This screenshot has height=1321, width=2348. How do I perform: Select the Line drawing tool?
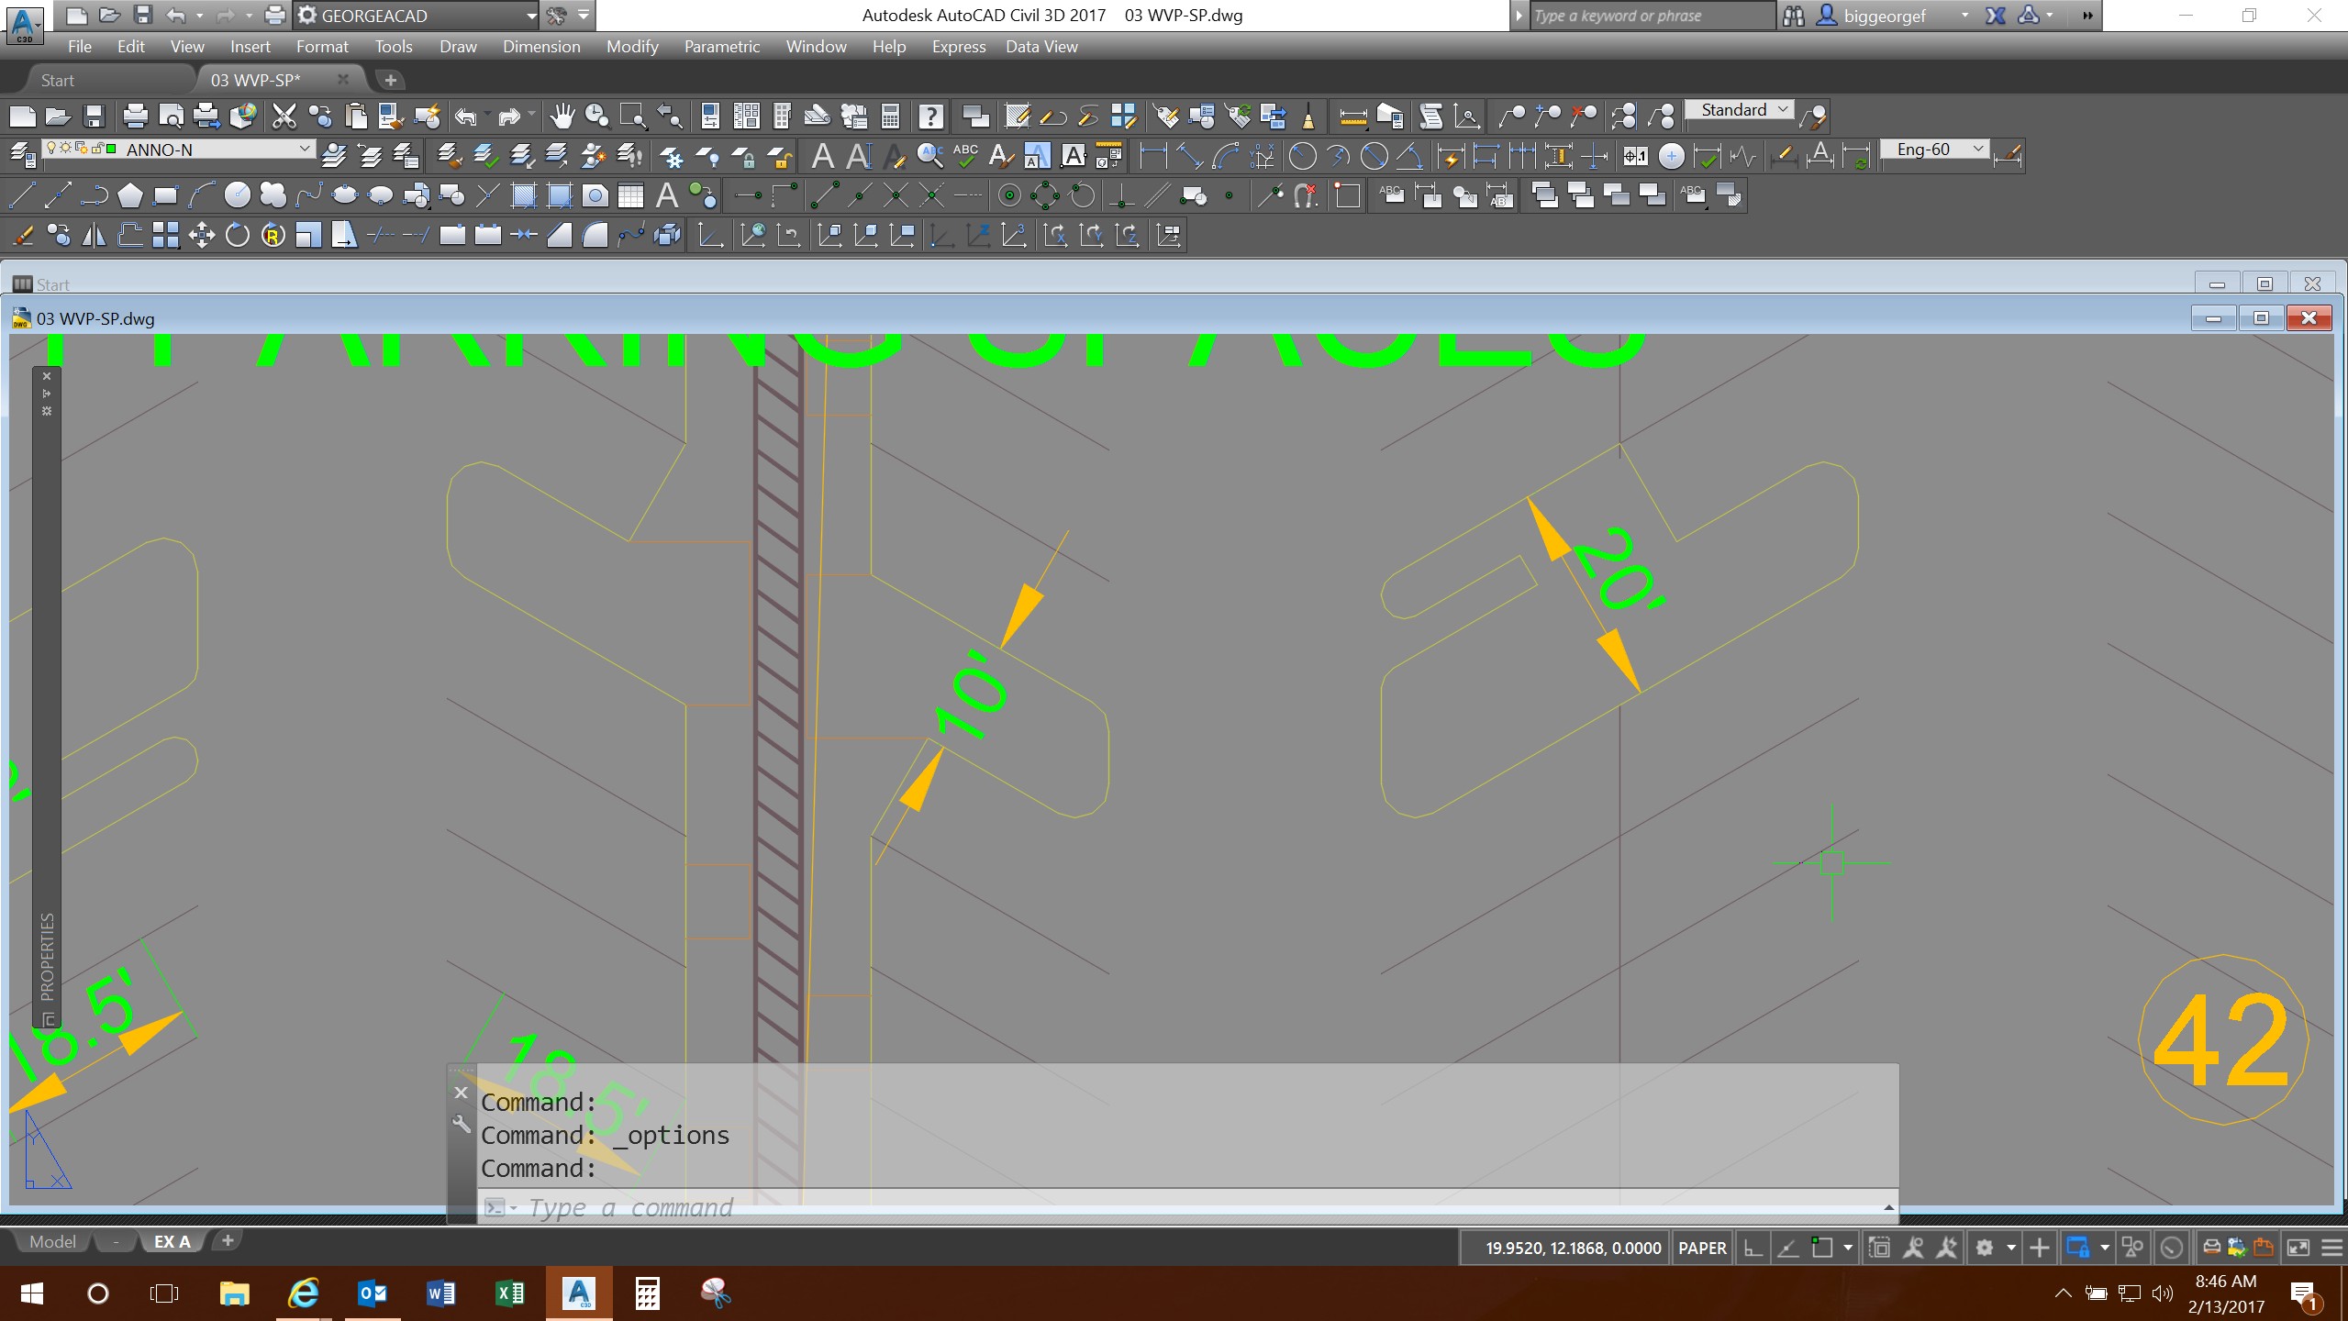coord(21,195)
